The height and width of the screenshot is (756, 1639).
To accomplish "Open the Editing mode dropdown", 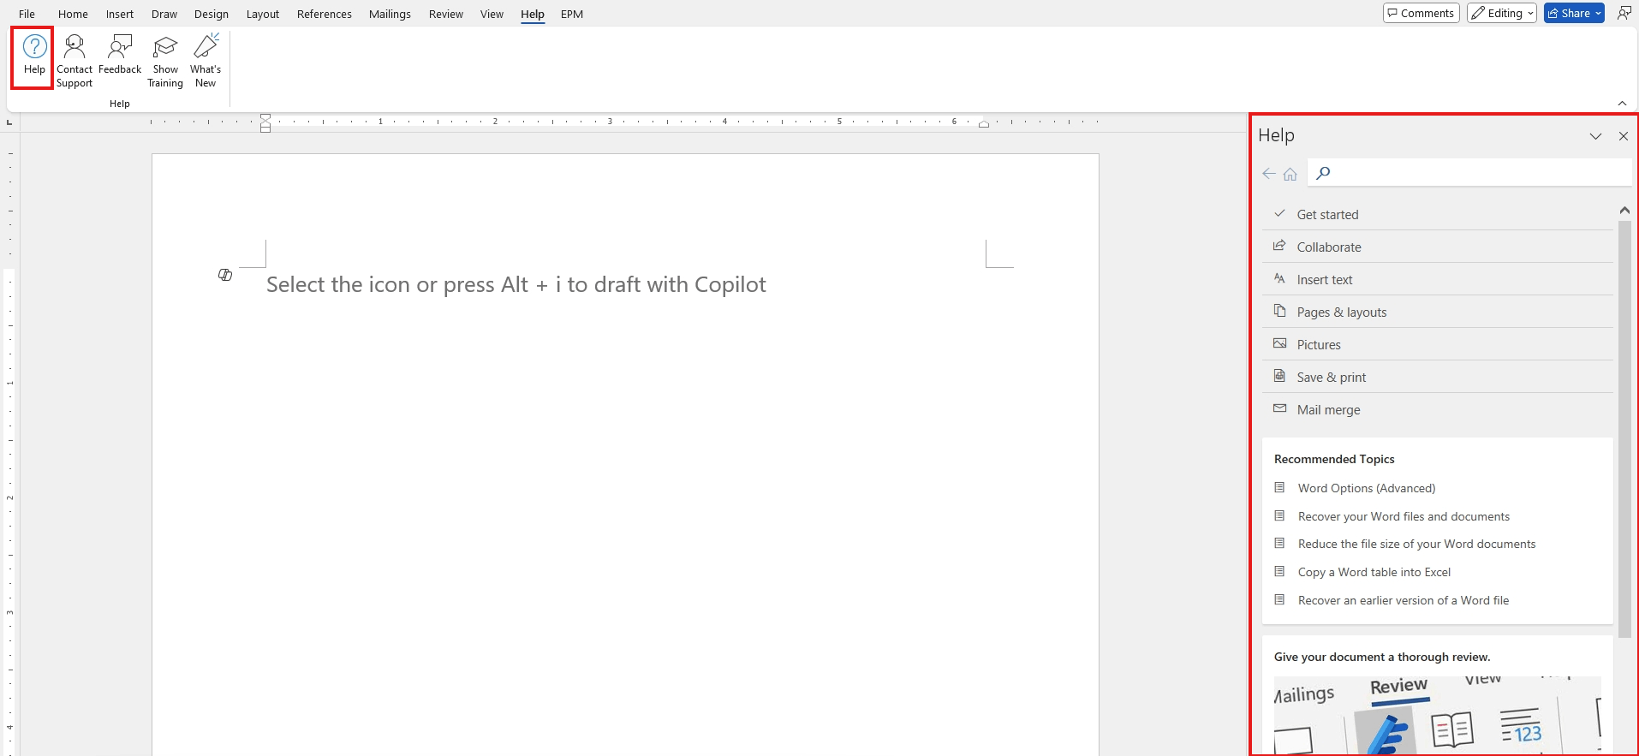I will (x=1502, y=13).
